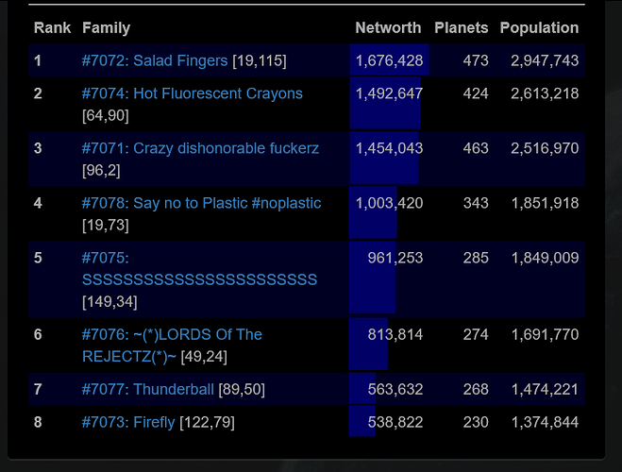Viewport: 622px width, 472px height.
Task: Open the #7074: Hot Fluorescent Crayons family
Action: point(193,93)
